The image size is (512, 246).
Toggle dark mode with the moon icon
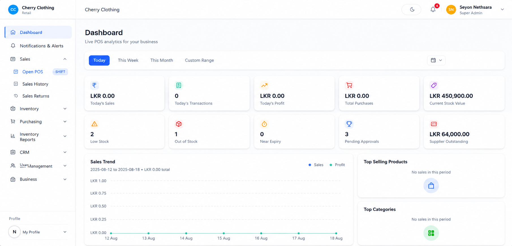412,10
